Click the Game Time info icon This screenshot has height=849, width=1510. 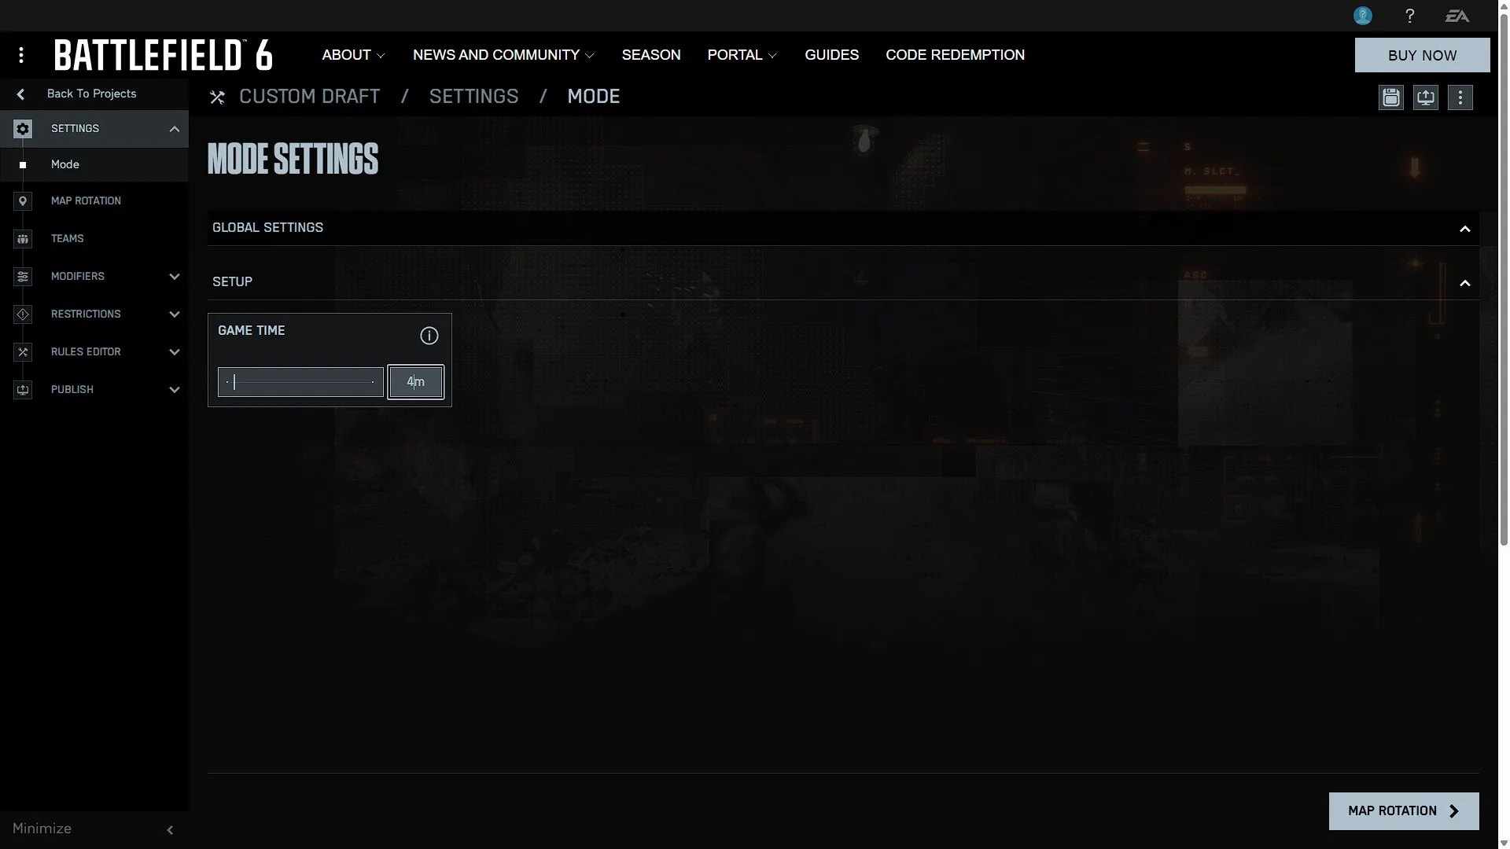429,336
